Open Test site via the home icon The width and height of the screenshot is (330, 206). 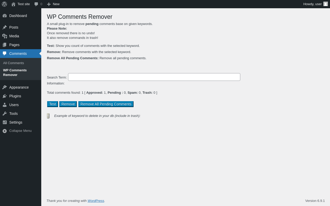click(x=13, y=4)
